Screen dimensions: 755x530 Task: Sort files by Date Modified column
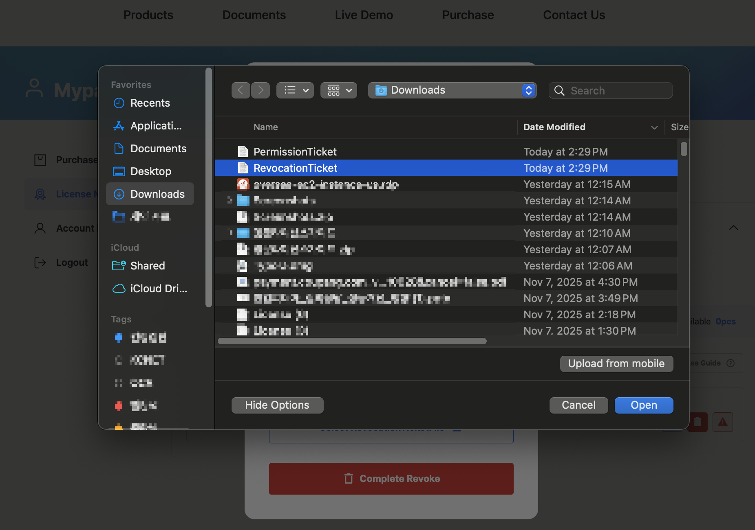[x=554, y=127]
